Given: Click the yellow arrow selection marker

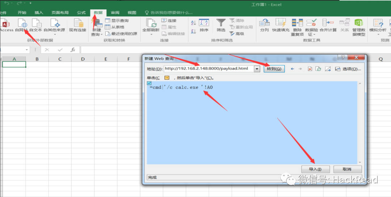Looking at the screenshot, I should click(x=167, y=78).
